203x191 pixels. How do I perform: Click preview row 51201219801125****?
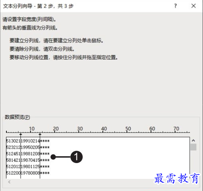[28, 167]
